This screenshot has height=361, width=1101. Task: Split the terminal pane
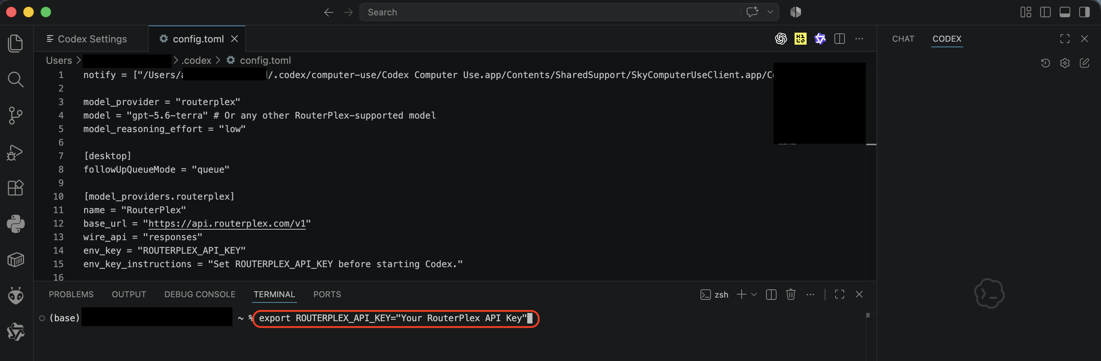771,294
